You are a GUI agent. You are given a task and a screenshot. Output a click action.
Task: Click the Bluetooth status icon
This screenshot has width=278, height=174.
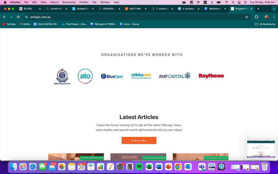[x=212, y=2]
